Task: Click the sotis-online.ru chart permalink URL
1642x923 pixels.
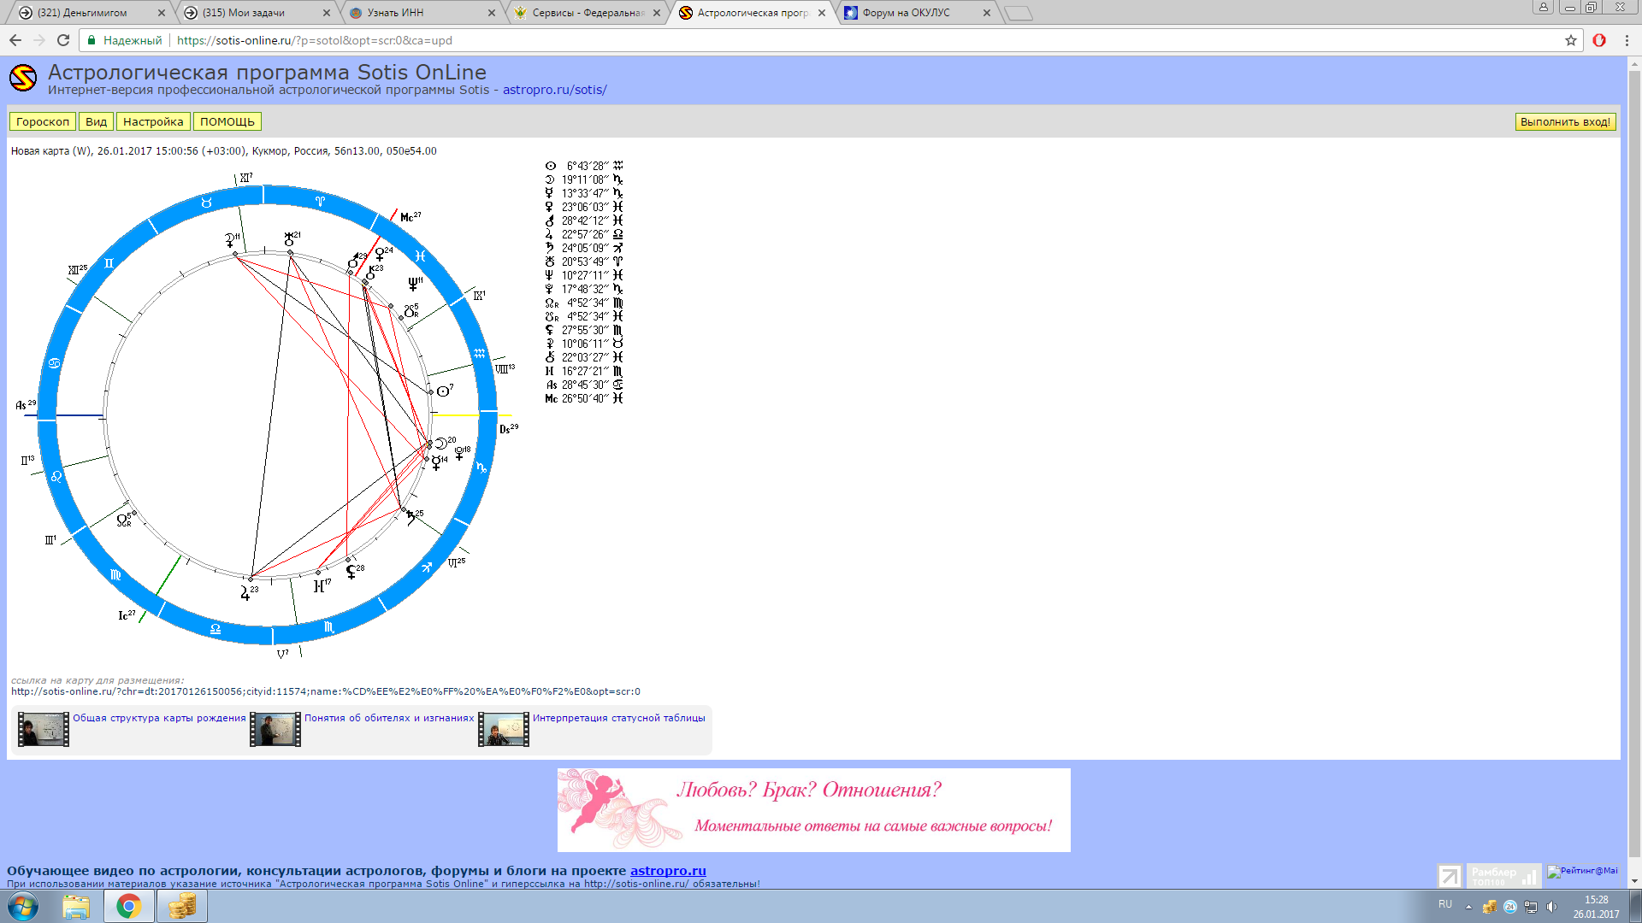Action: 325,691
